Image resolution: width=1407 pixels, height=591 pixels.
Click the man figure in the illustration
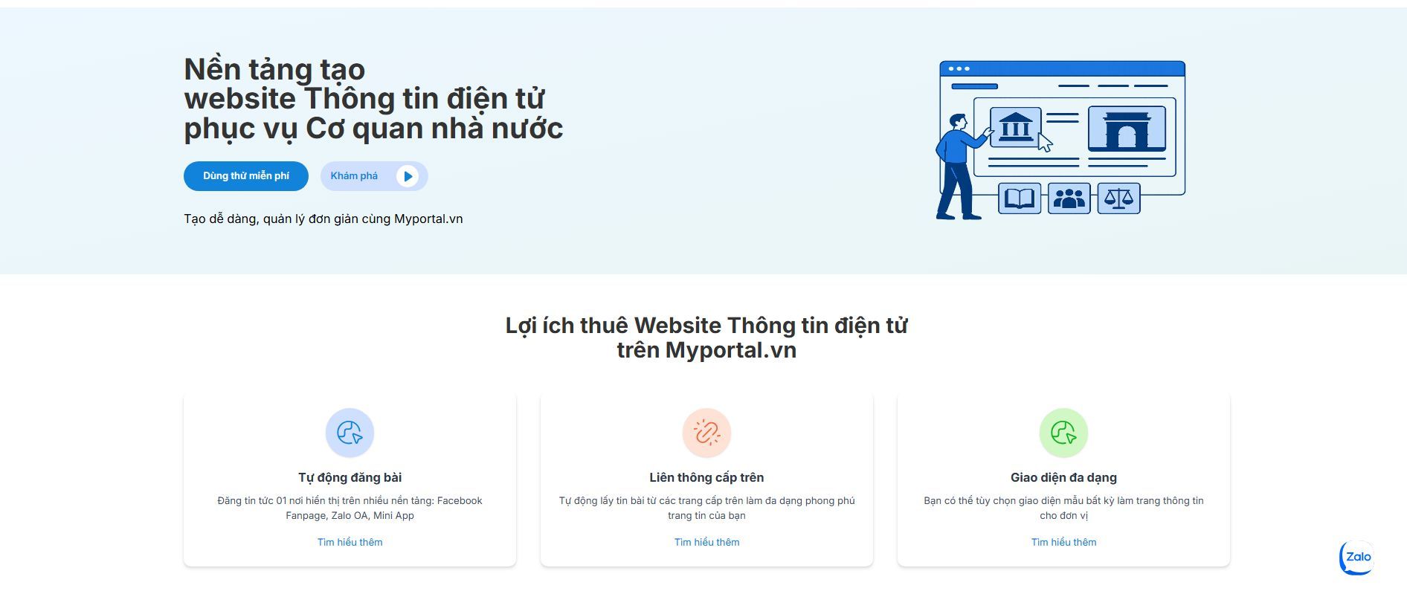point(956,167)
